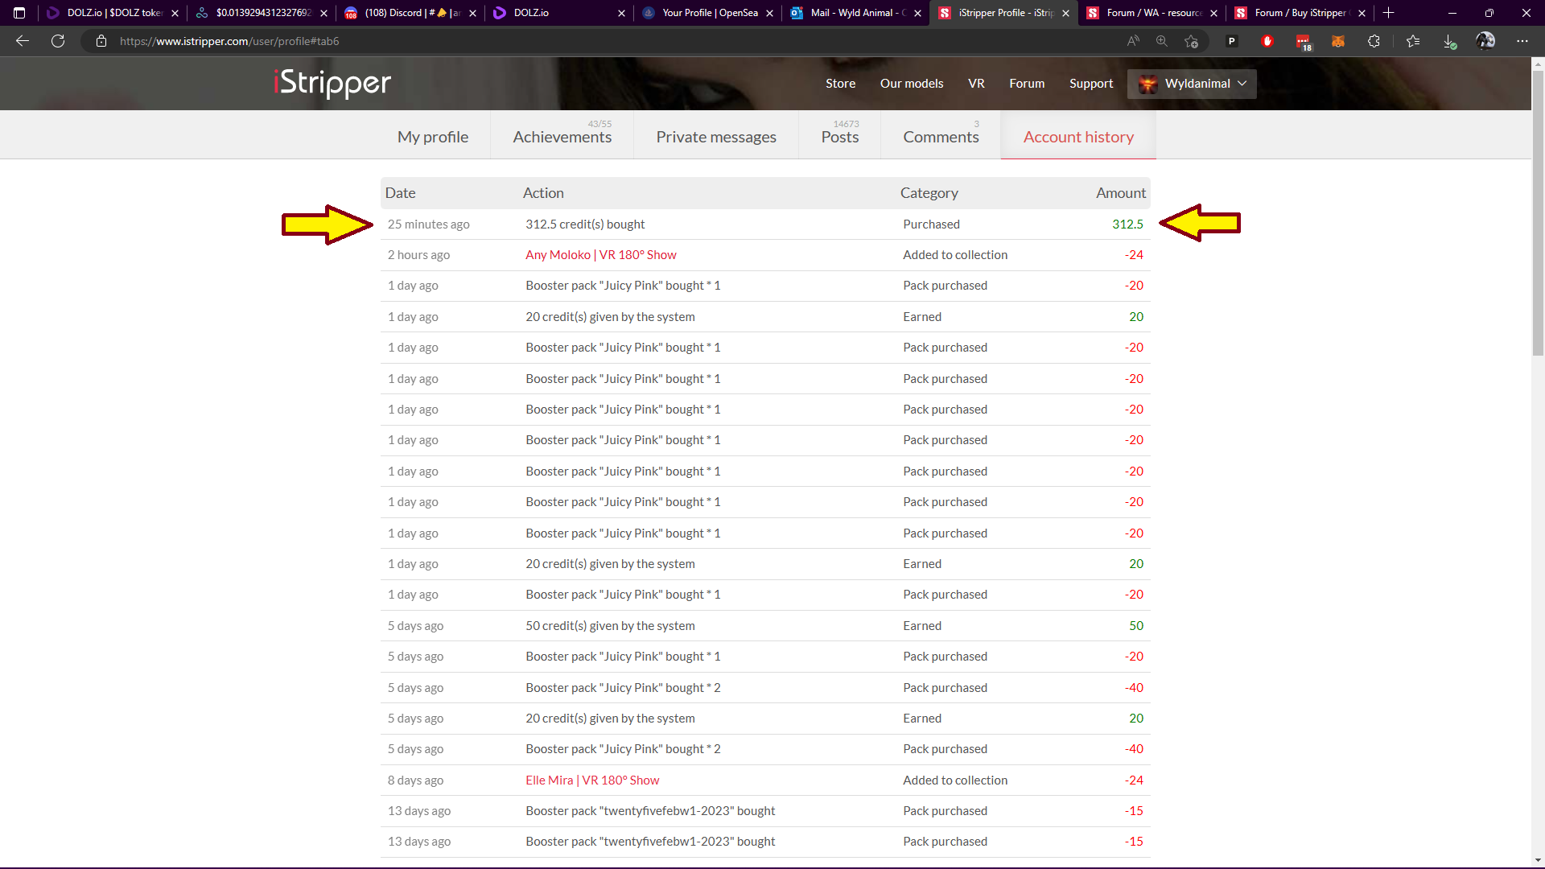Screen dimensions: 1545x869
Task: Open Our models navigation link
Action: (x=912, y=84)
